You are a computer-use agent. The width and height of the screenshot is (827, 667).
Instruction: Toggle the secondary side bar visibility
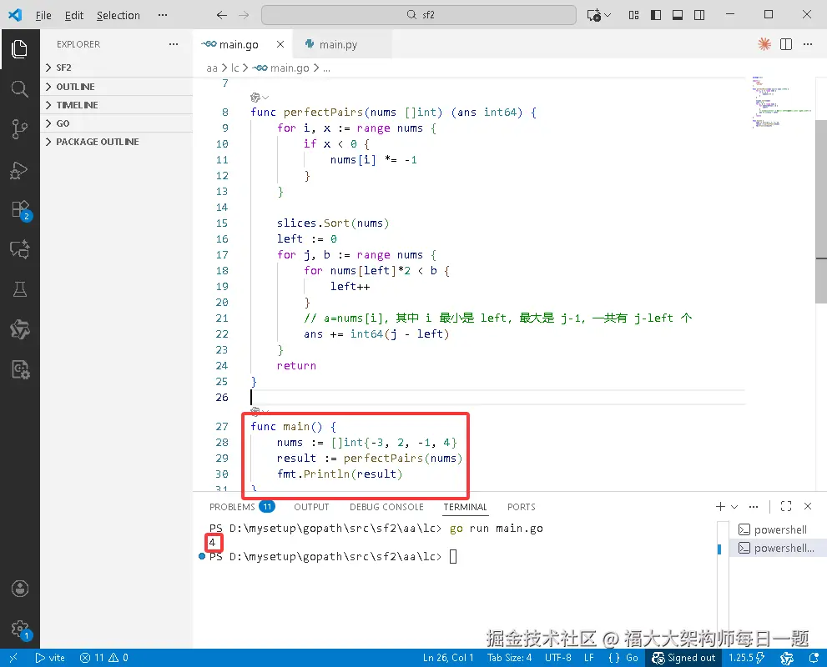699,15
